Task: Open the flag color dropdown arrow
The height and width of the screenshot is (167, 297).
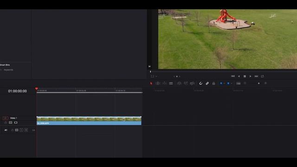Action: point(224,83)
